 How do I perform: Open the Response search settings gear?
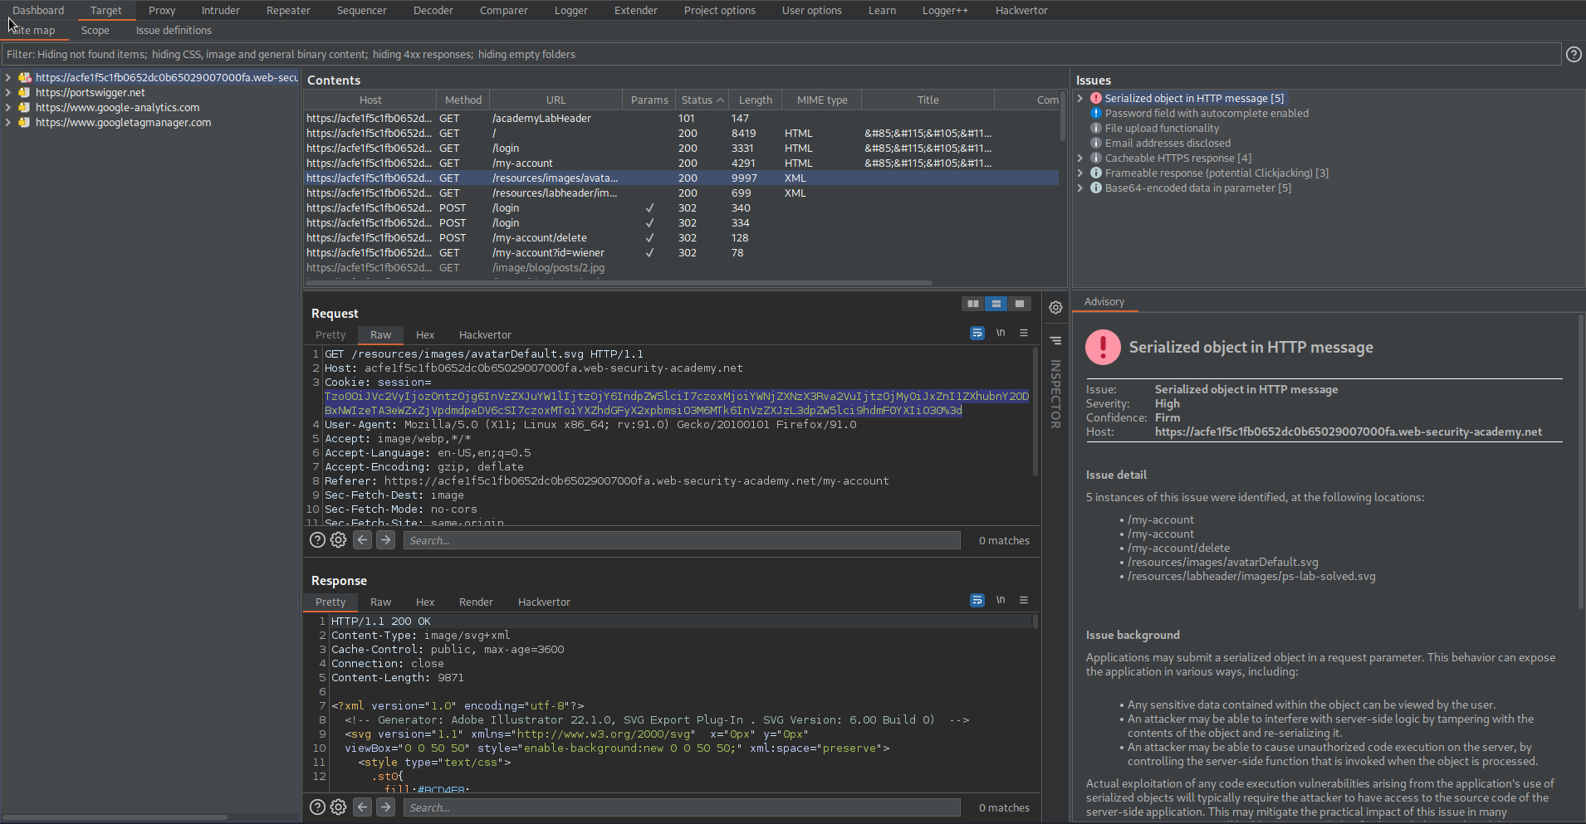coord(338,807)
